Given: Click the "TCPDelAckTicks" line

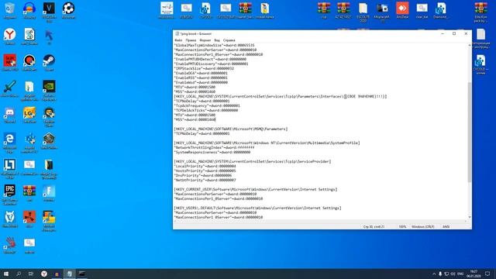Looking at the screenshot, I should [x=206, y=110].
